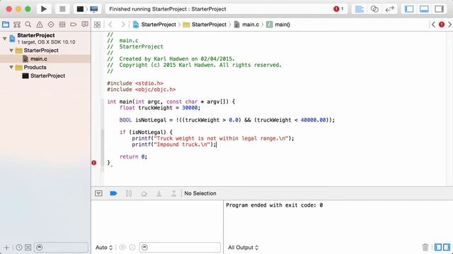This screenshot has height=254, width=453.
Task: Click the No Selection debug label
Action: pyautogui.click(x=200, y=193)
